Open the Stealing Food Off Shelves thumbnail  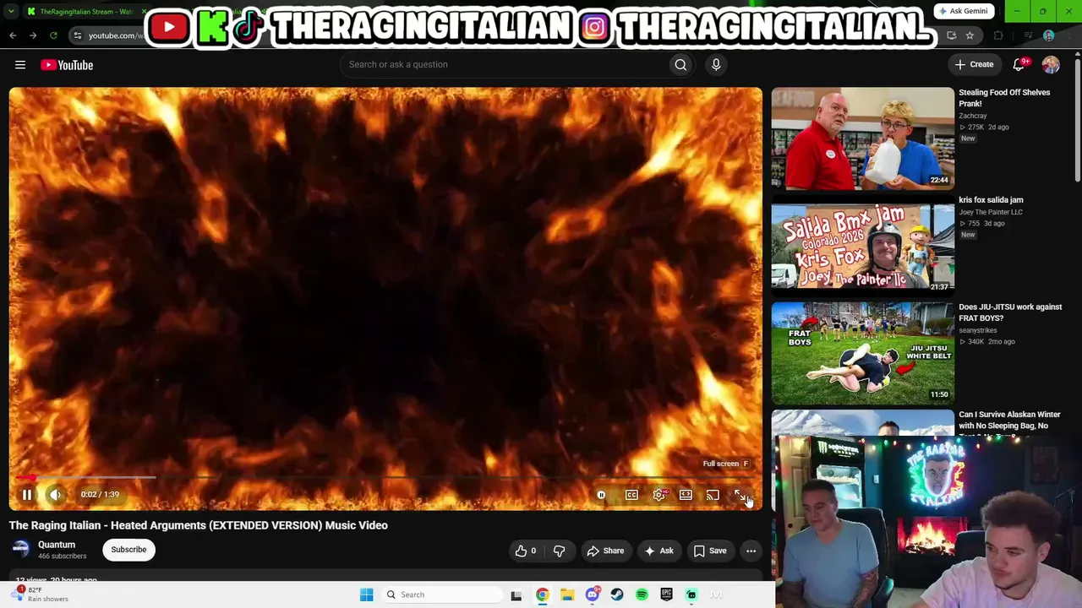862,138
